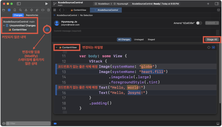Click the related items grid icon
Viewport: 222px width, 127px height.
click(x=55, y=10)
